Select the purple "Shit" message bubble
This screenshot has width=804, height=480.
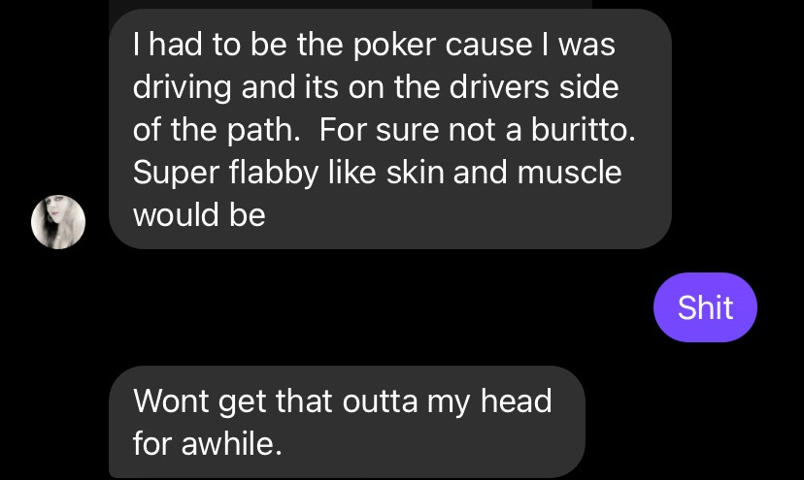pos(705,307)
